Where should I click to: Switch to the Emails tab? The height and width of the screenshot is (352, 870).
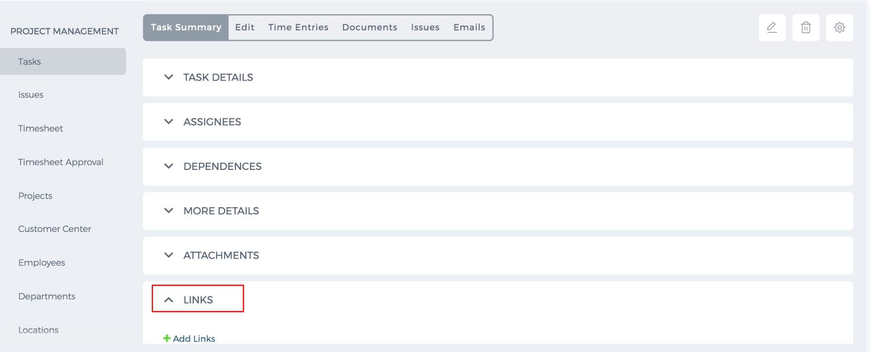[x=469, y=27]
